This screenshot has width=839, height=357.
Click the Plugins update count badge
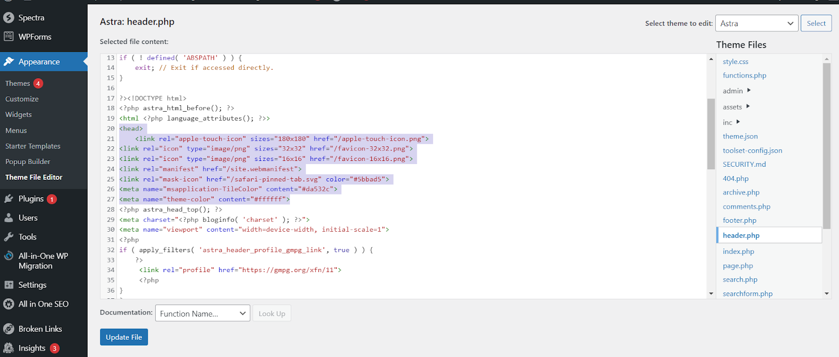[x=52, y=199]
